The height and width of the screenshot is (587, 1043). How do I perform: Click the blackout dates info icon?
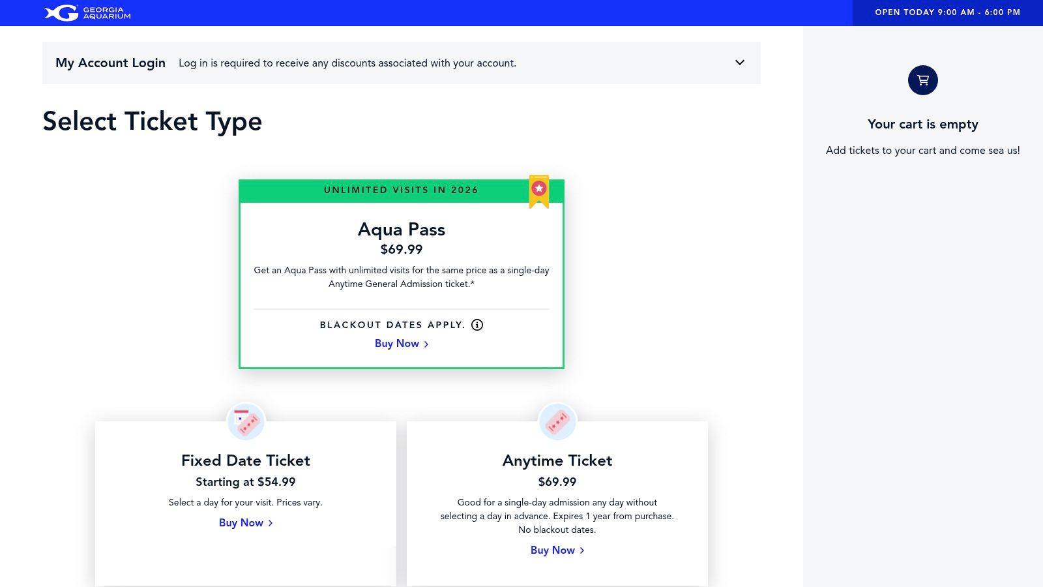477,325
